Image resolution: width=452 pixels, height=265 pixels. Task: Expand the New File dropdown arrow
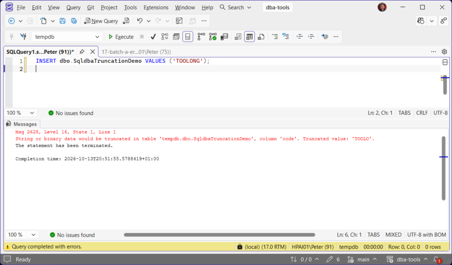coord(53,21)
